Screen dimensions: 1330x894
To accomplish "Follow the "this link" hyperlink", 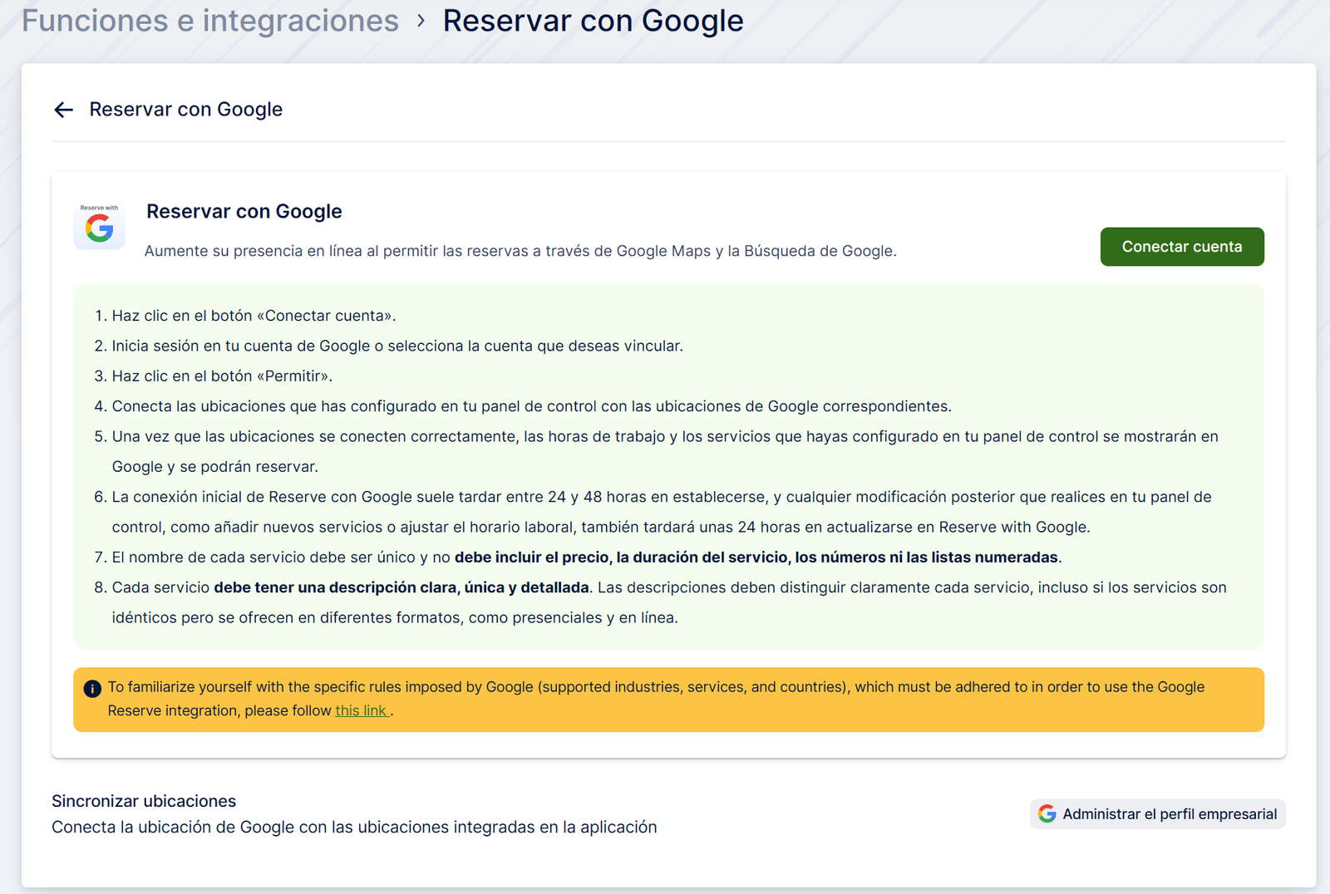I will pos(362,710).
